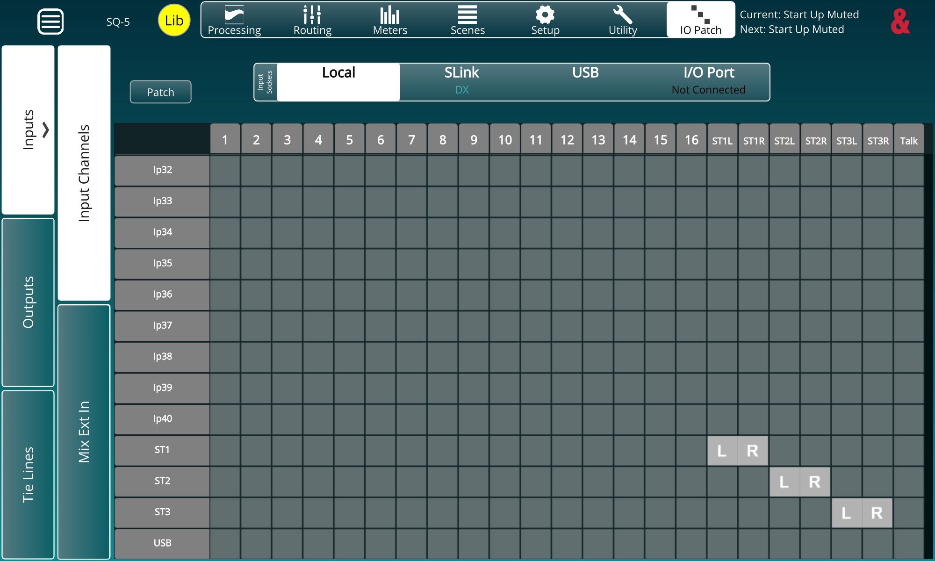Open the Utility wrench screen

pyautogui.click(x=623, y=21)
